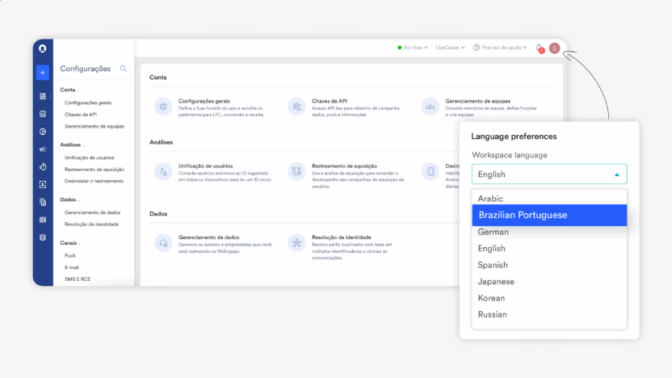Choose Japanese in the language list
Screen dimensions: 672x378
[x=496, y=282]
